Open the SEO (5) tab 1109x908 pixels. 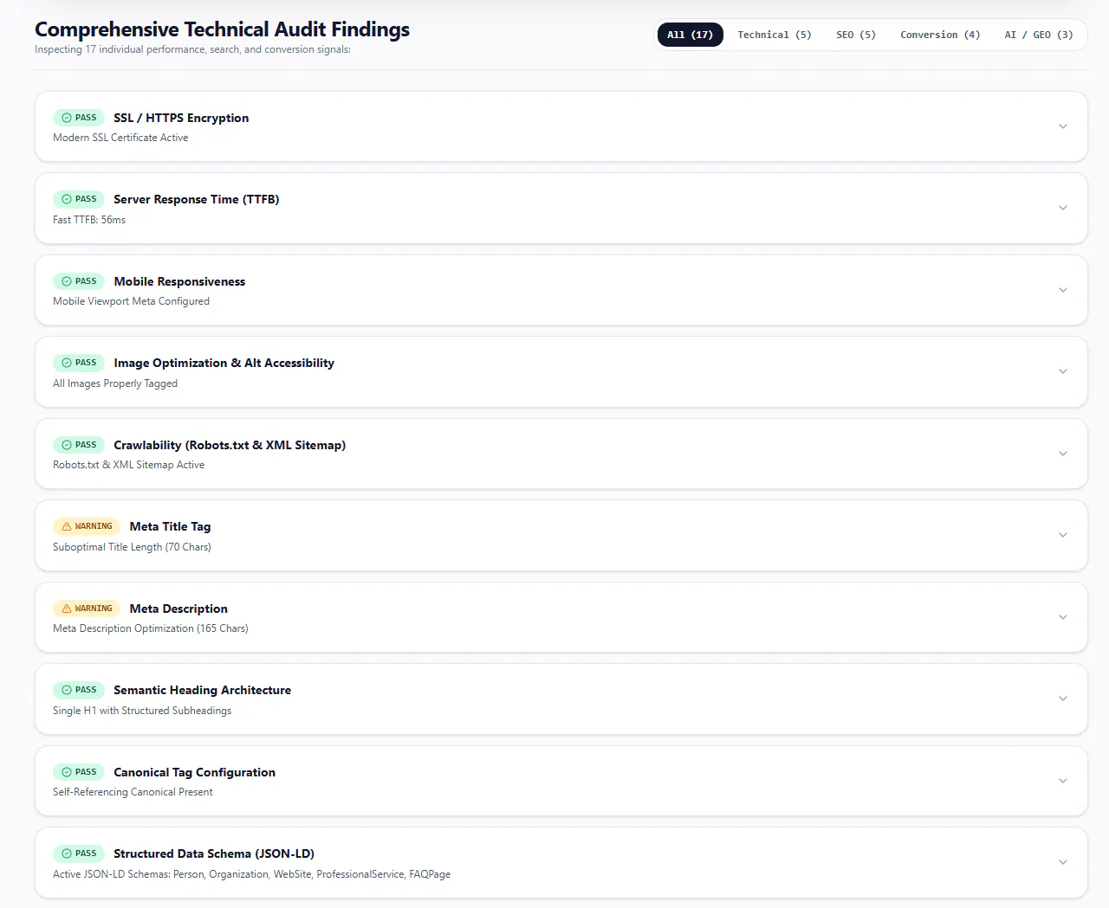coord(856,35)
